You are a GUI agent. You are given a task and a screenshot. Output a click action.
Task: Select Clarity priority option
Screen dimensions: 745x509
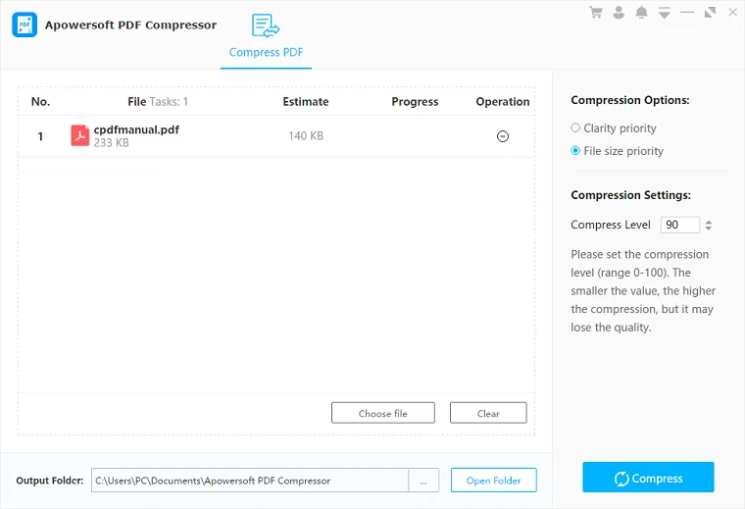pos(575,128)
